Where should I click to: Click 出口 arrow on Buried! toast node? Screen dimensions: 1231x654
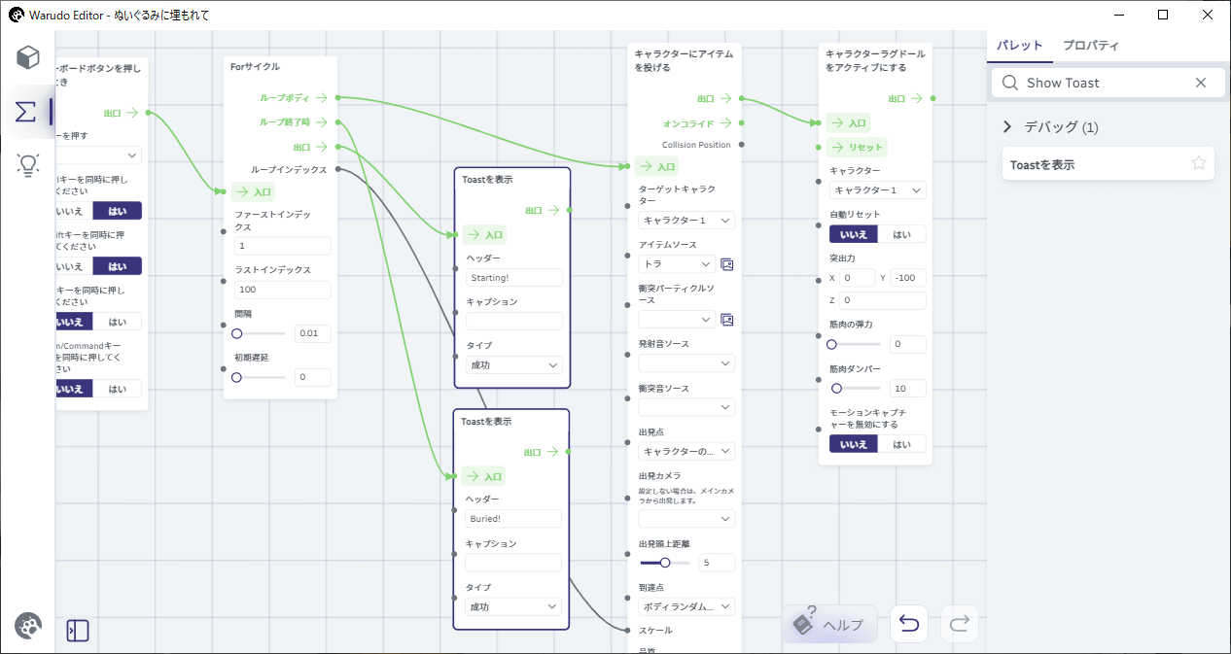coord(553,452)
